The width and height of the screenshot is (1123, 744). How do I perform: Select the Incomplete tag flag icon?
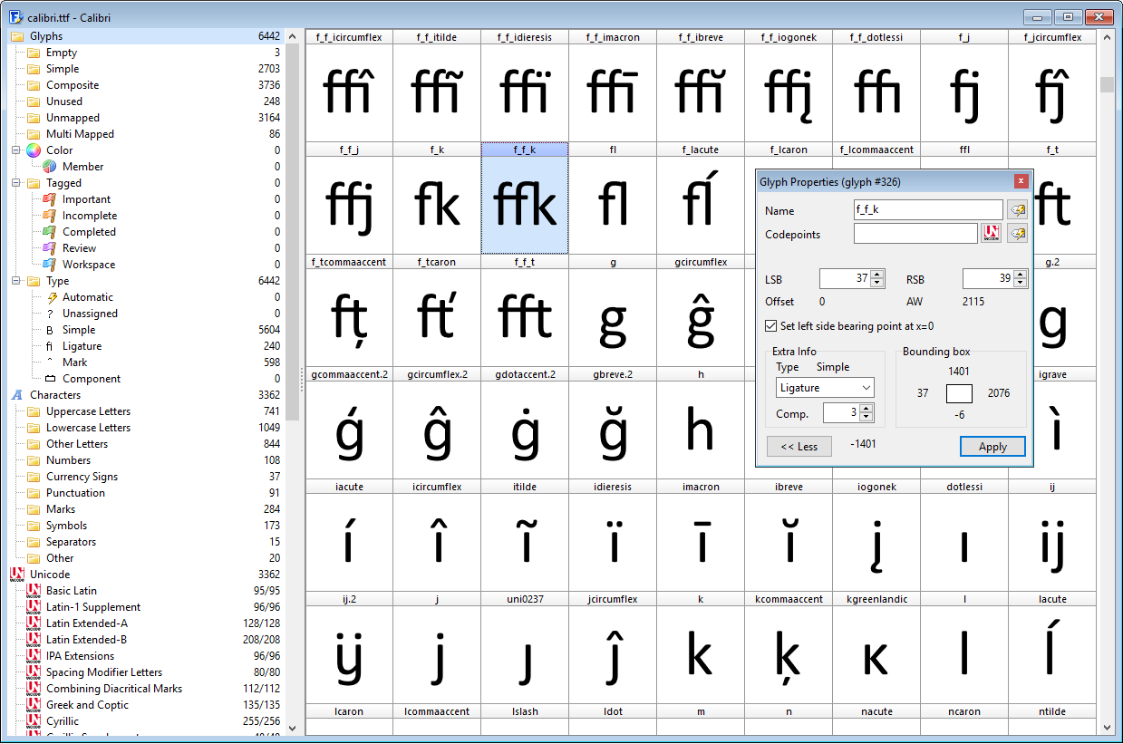pos(50,216)
